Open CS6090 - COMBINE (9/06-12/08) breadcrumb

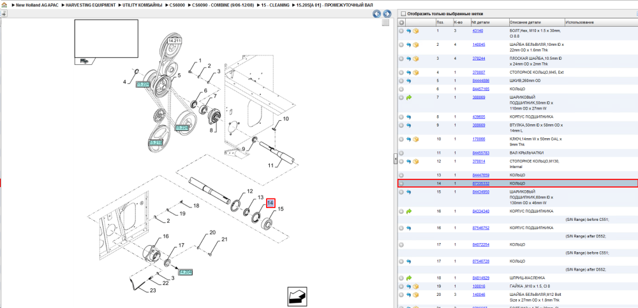224,5
